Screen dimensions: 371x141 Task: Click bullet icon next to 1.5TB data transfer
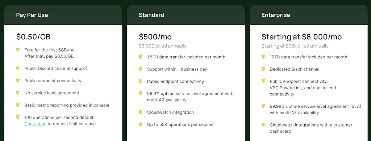[141, 57]
